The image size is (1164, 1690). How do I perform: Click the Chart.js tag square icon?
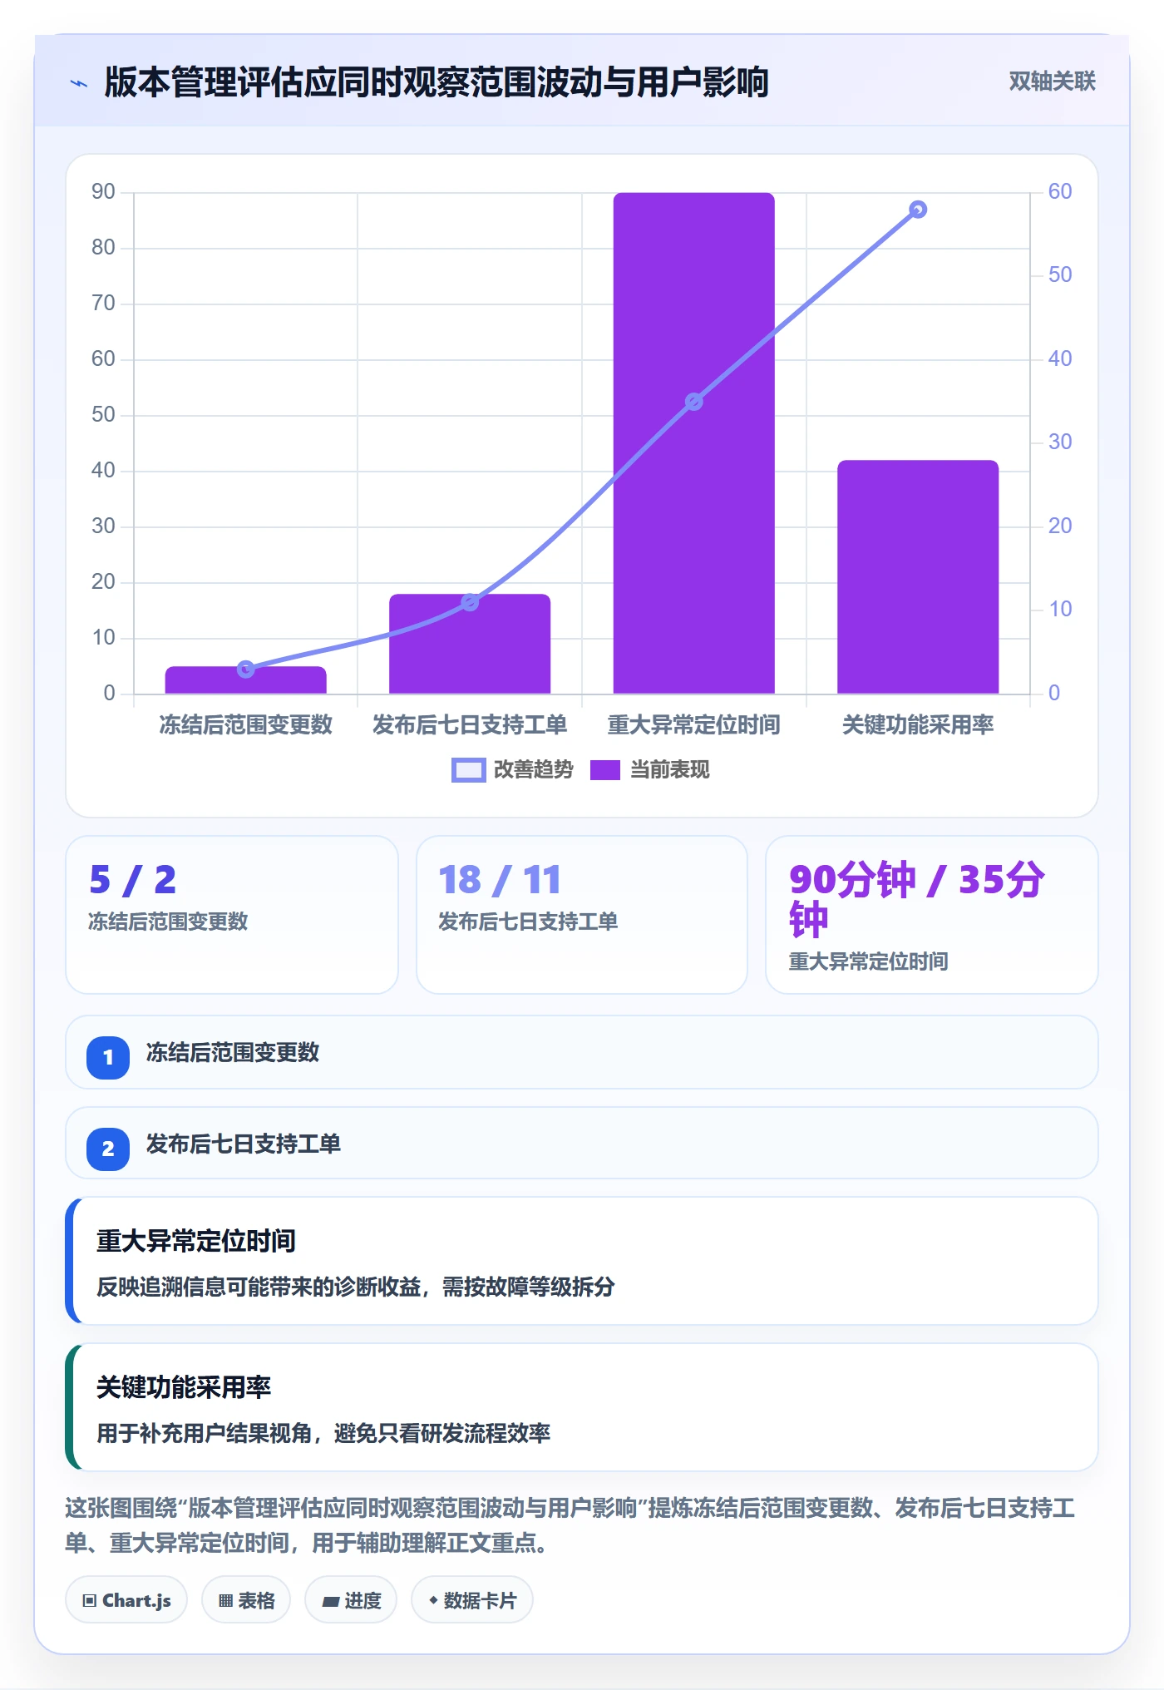coord(90,1601)
